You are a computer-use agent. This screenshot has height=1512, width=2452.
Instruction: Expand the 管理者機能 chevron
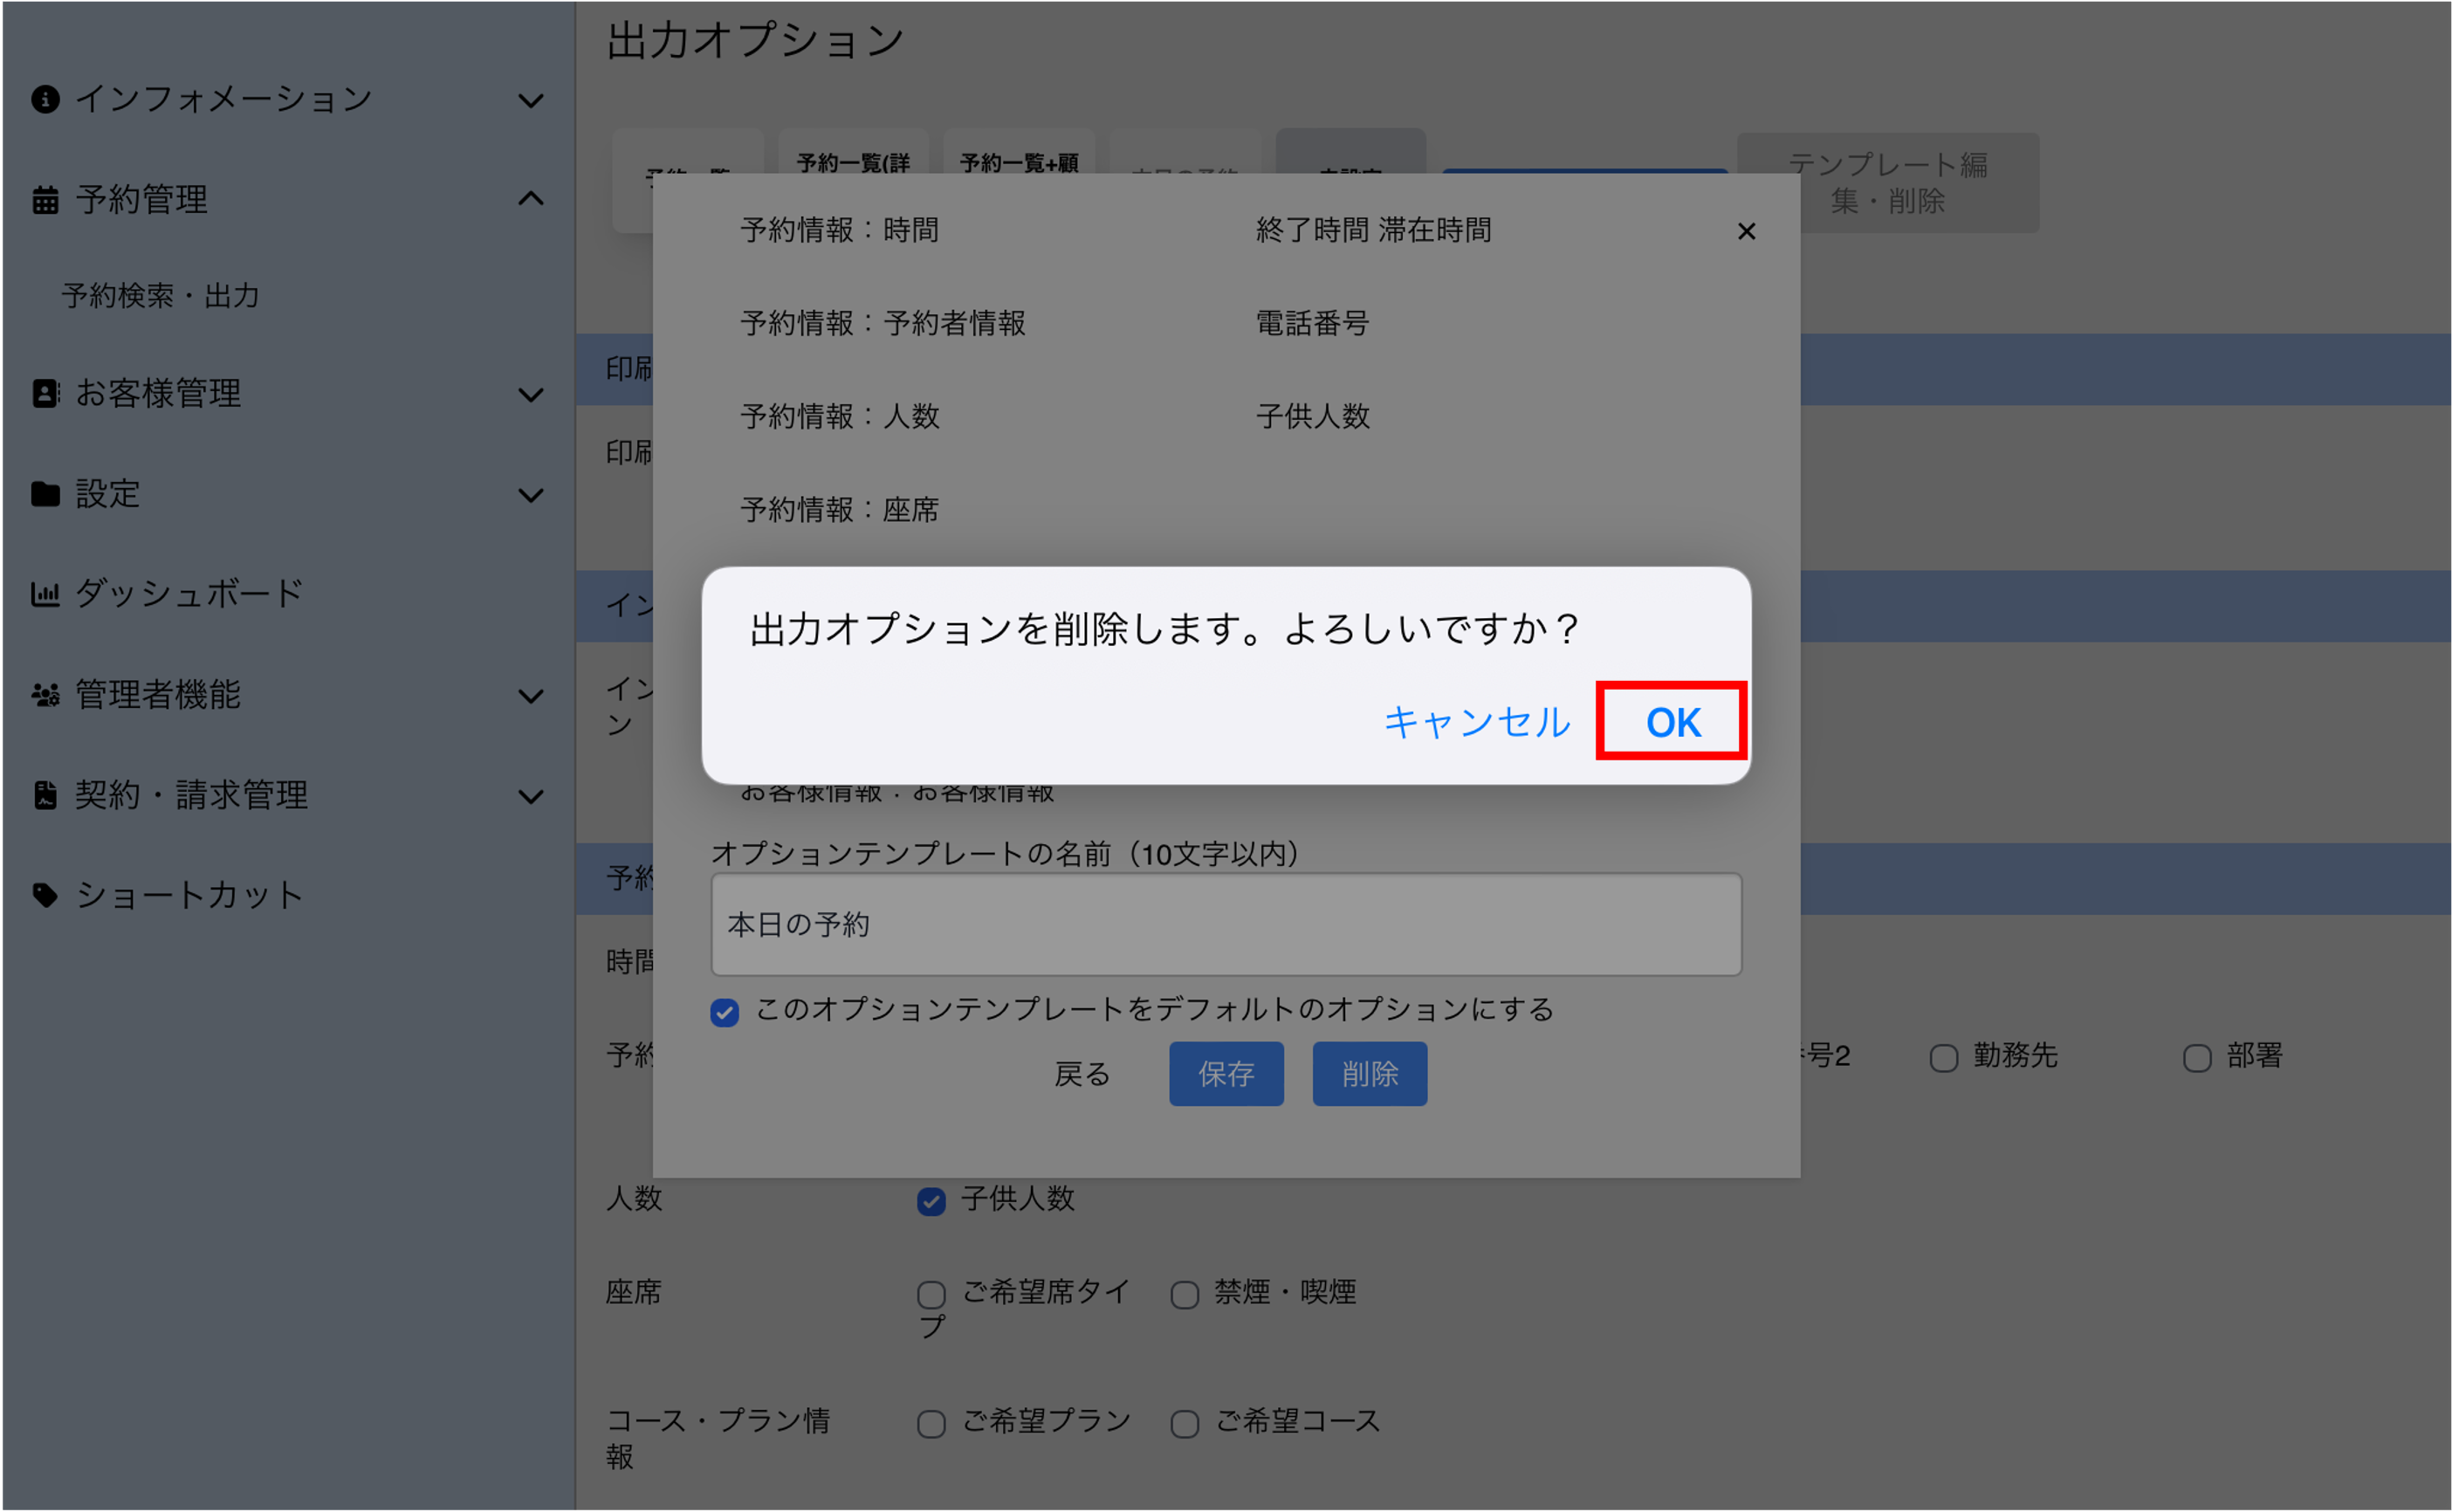(531, 696)
